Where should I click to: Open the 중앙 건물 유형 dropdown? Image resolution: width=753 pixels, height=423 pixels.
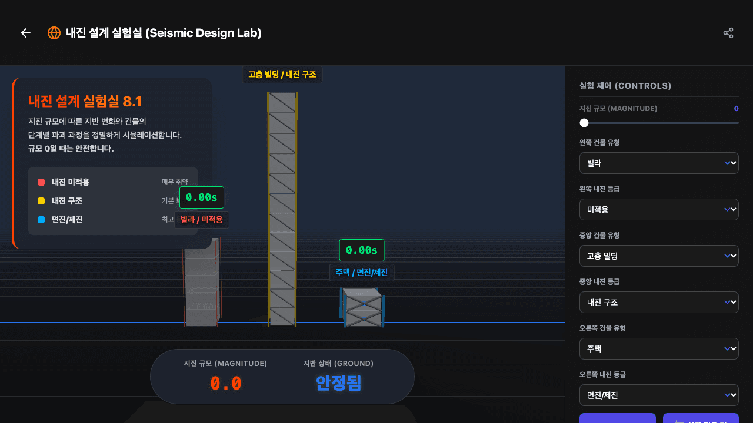pos(659,256)
